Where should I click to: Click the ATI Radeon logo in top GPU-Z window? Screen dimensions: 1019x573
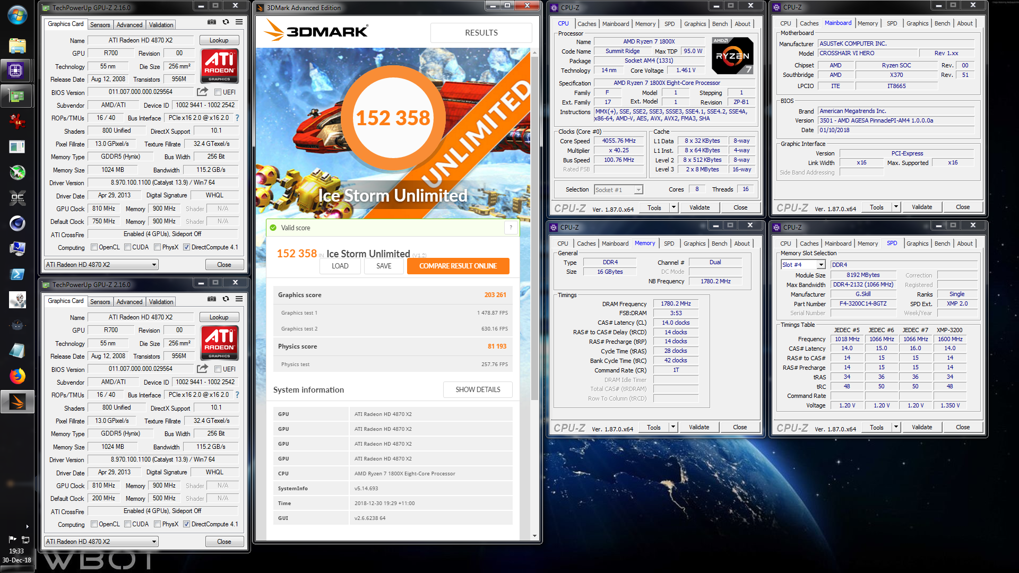(219, 66)
